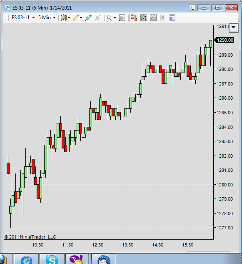
Task: Click the 1283.00 price axis label
Action: (x=225, y=141)
